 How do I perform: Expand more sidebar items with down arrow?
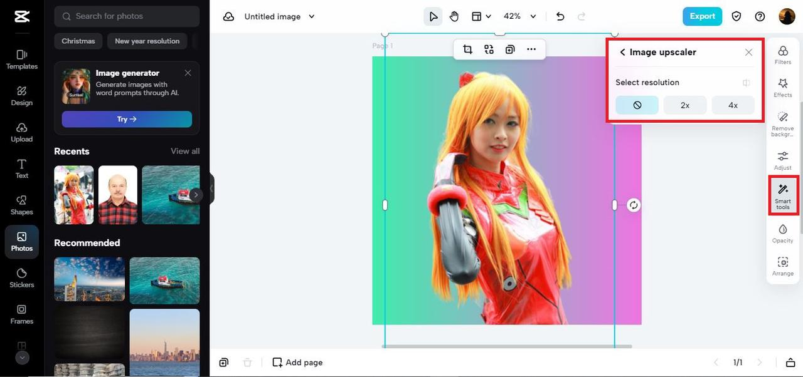coord(22,358)
